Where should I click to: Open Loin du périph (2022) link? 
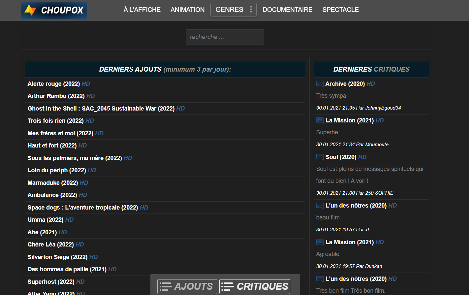pyautogui.click(x=57, y=170)
